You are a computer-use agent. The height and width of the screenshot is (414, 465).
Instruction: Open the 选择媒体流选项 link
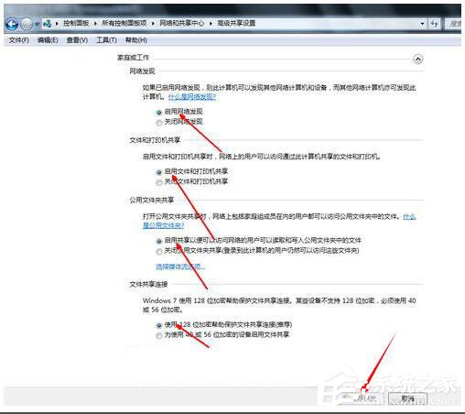[x=180, y=267]
